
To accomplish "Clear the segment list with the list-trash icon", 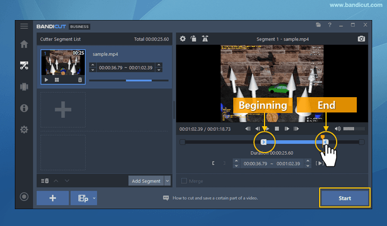I will pyautogui.click(x=45, y=181).
